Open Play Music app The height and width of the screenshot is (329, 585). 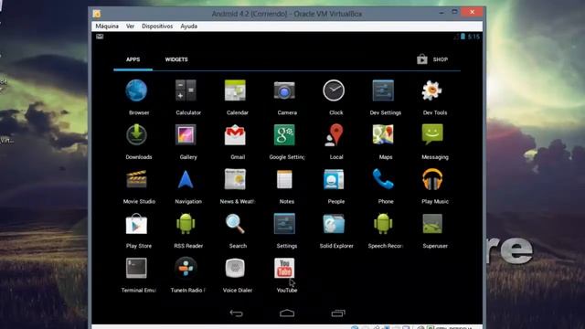tap(432, 179)
